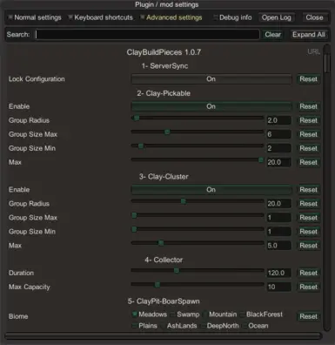The image size is (335, 345).
Task: Clear the search field
Action: tap(272, 35)
